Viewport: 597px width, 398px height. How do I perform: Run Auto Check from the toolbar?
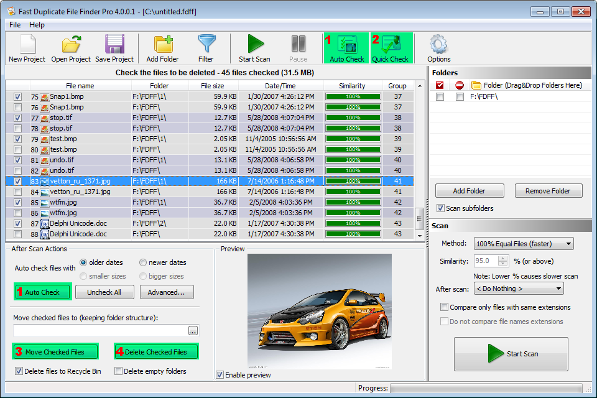346,49
